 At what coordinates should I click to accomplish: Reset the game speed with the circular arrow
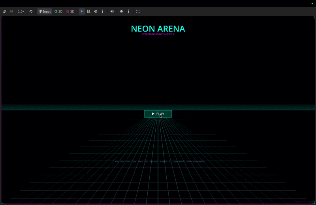pos(31,11)
